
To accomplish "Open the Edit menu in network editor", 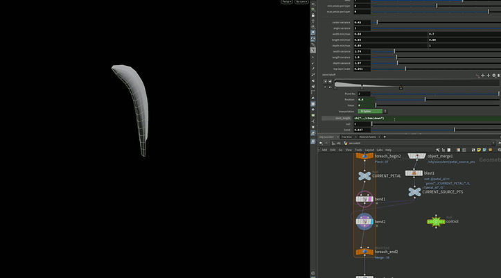I will pos(333,150).
